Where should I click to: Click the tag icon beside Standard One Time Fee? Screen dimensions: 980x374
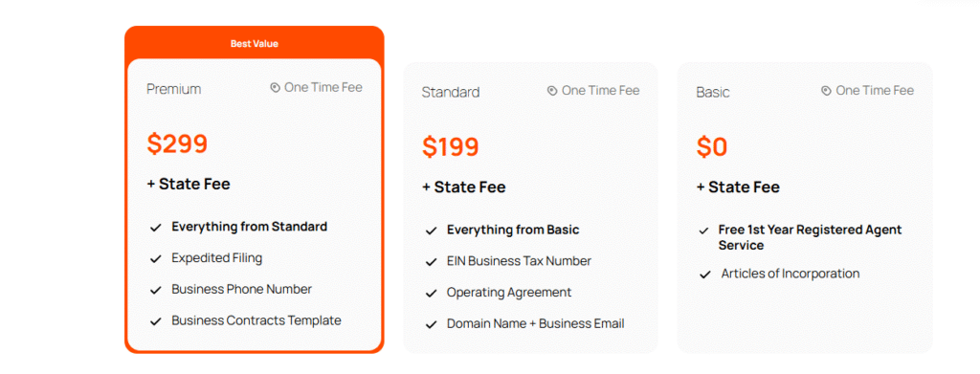click(552, 91)
